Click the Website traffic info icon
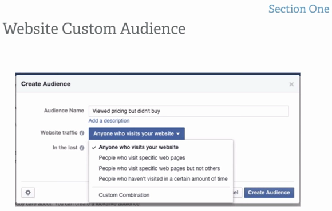This screenshot has width=332, height=211. 82,133
